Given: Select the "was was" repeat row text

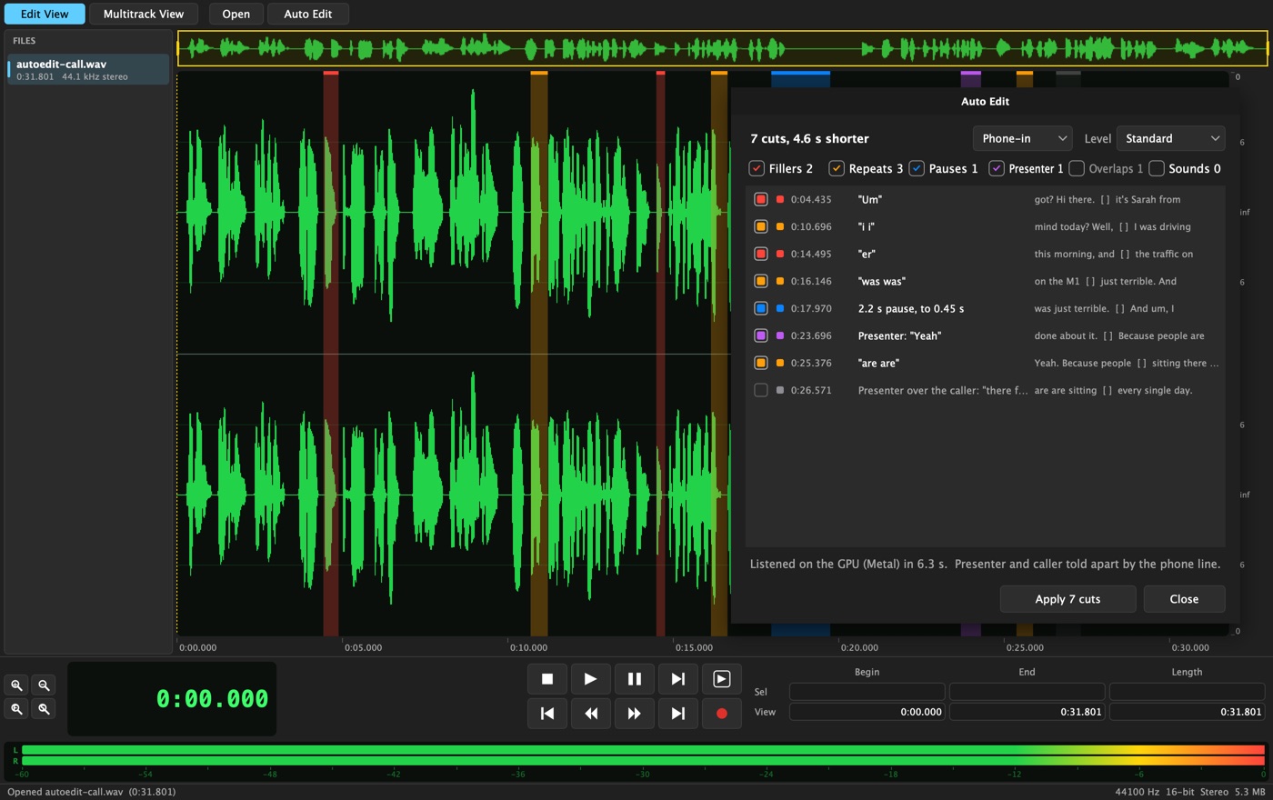Looking at the screenshot, I should (x=882, y=281).
